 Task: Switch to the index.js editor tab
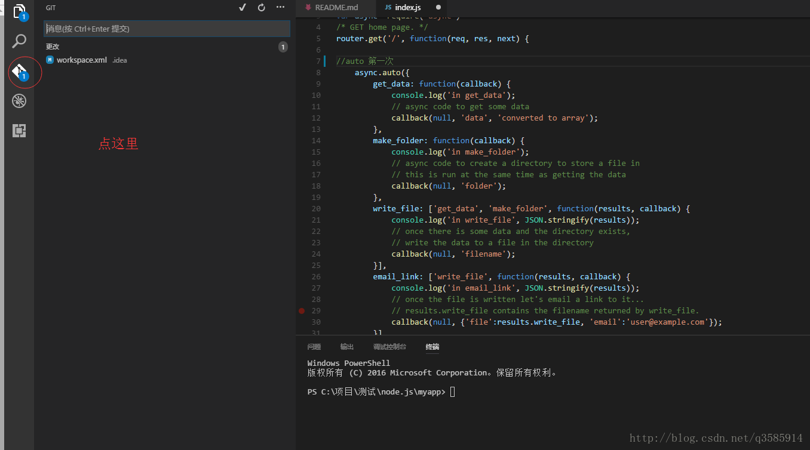407,8
